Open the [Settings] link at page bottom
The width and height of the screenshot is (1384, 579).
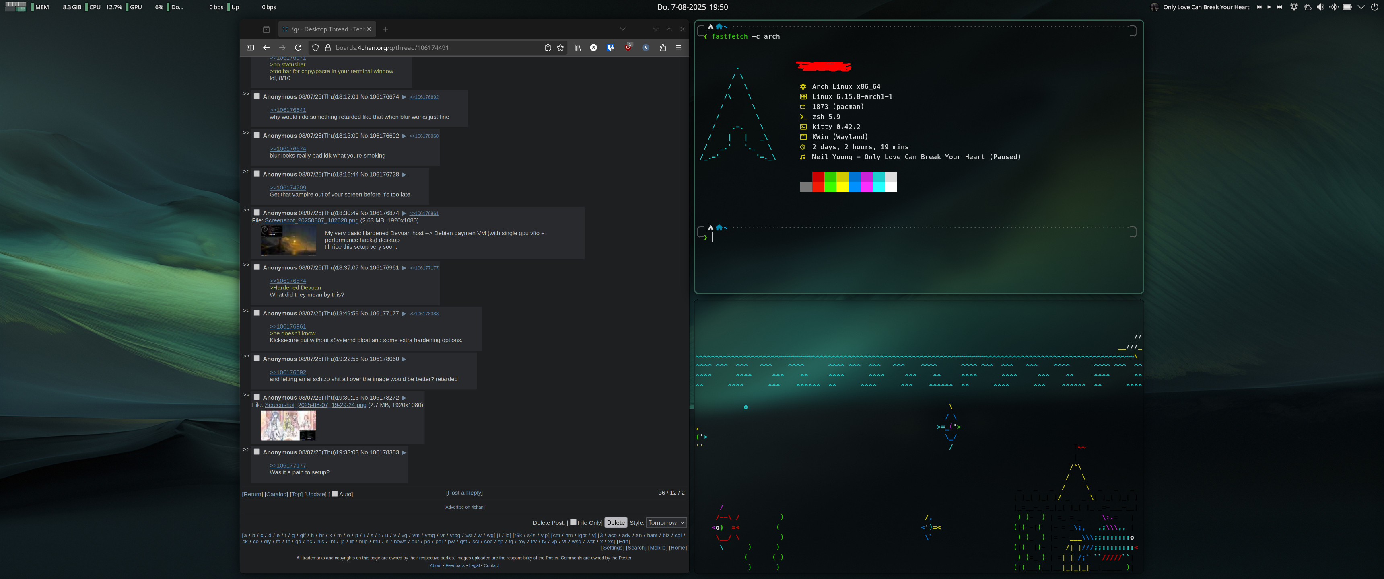[612, 548]
